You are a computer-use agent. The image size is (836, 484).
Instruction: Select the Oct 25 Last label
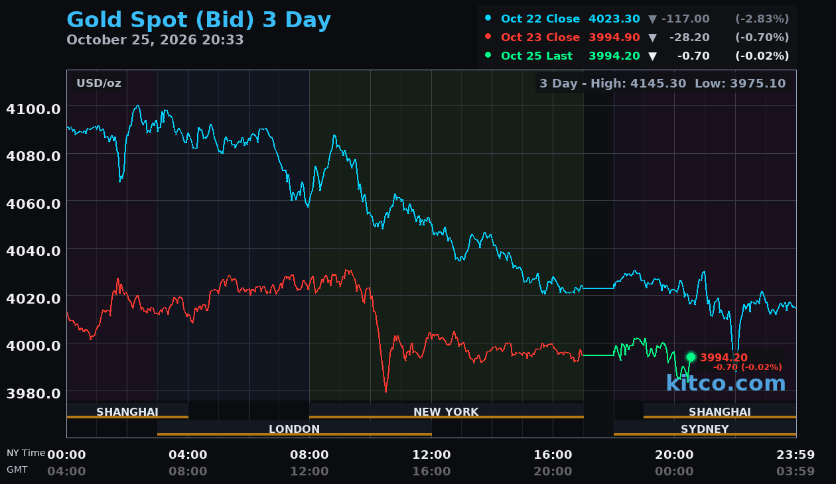[x=537, y=56]
